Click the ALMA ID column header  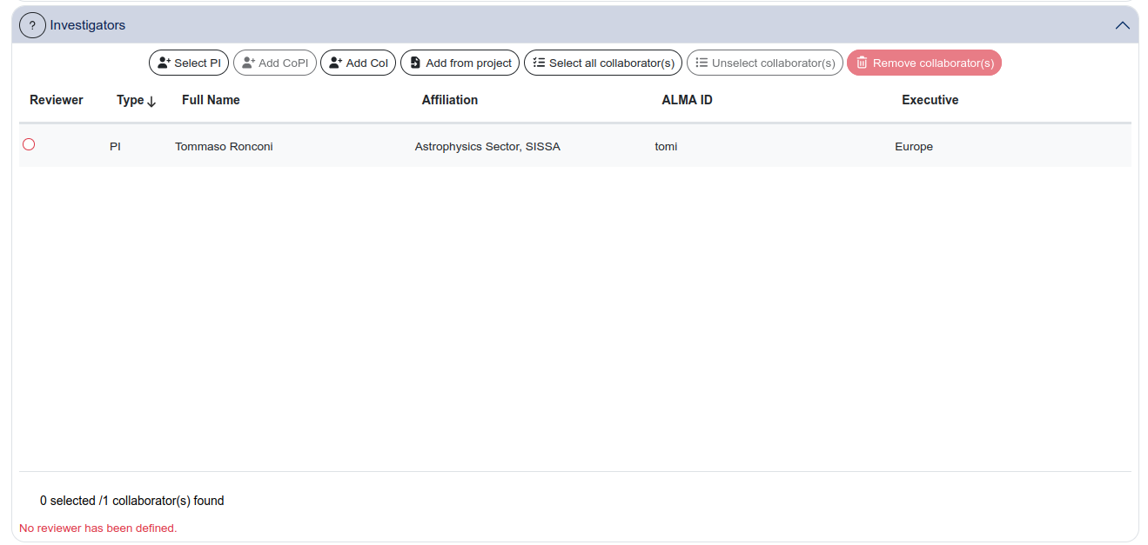point(687,100)
